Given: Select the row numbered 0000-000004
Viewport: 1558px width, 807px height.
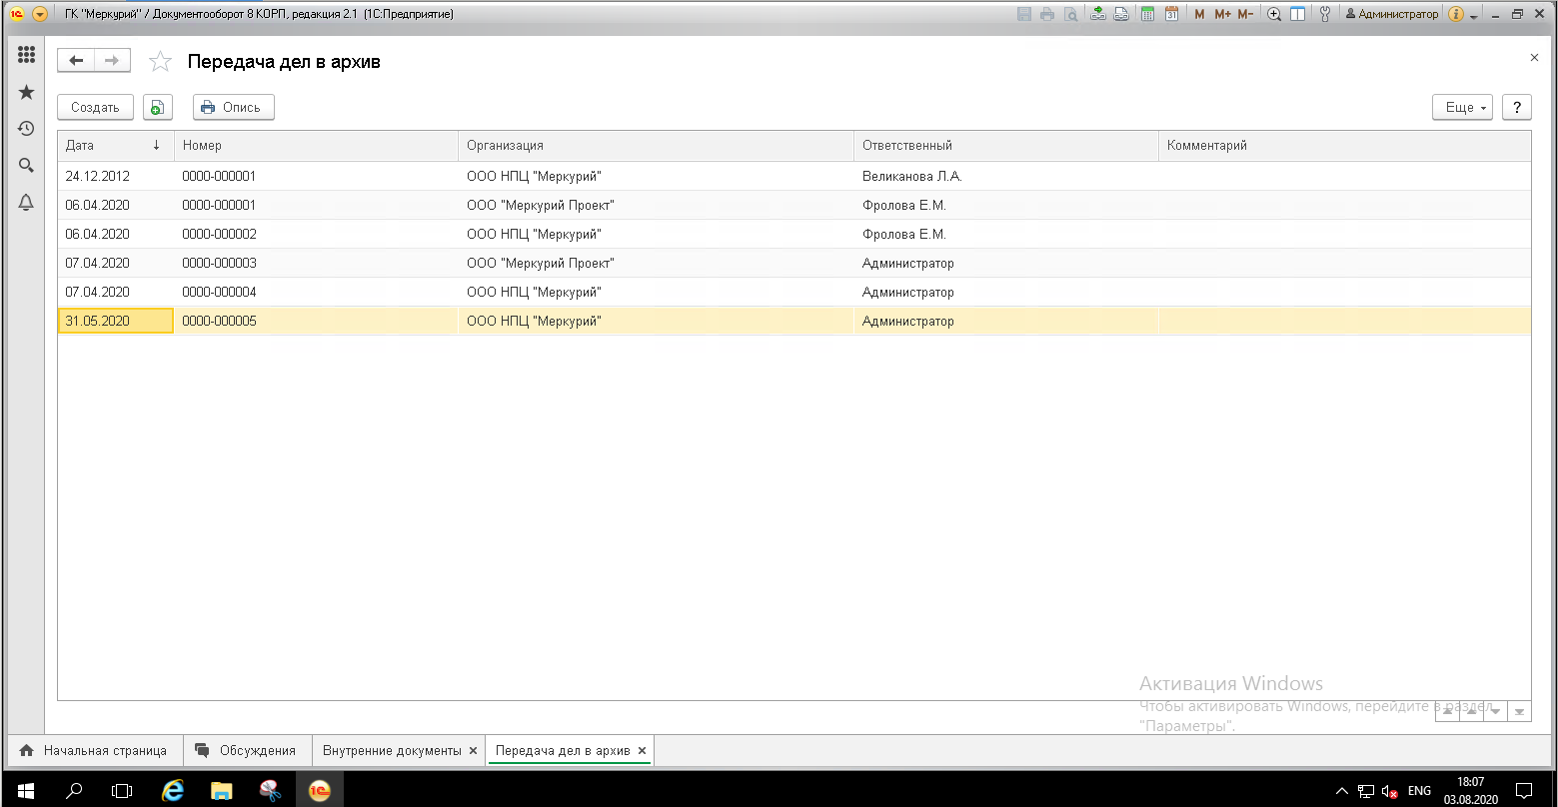Looking at the screenshot, I should [794, 292].
